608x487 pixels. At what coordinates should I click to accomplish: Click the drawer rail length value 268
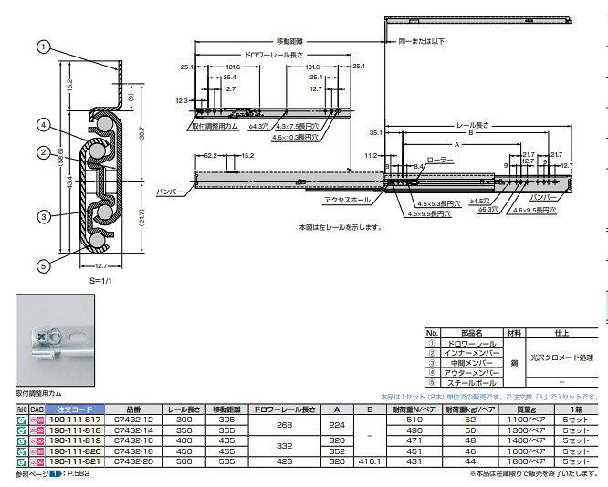284,425
